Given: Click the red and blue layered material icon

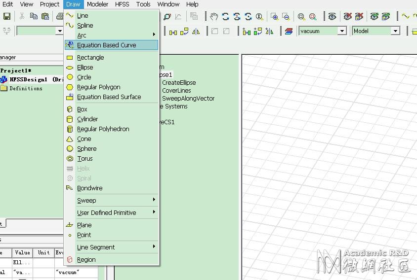Looking at the screenshot, I should (289, 32).
